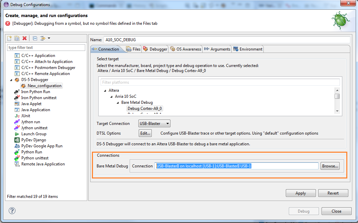The image size is (358, 223).
Task: Click the red error icon in header
Action: pyautogui.click(x=8, y=23)
